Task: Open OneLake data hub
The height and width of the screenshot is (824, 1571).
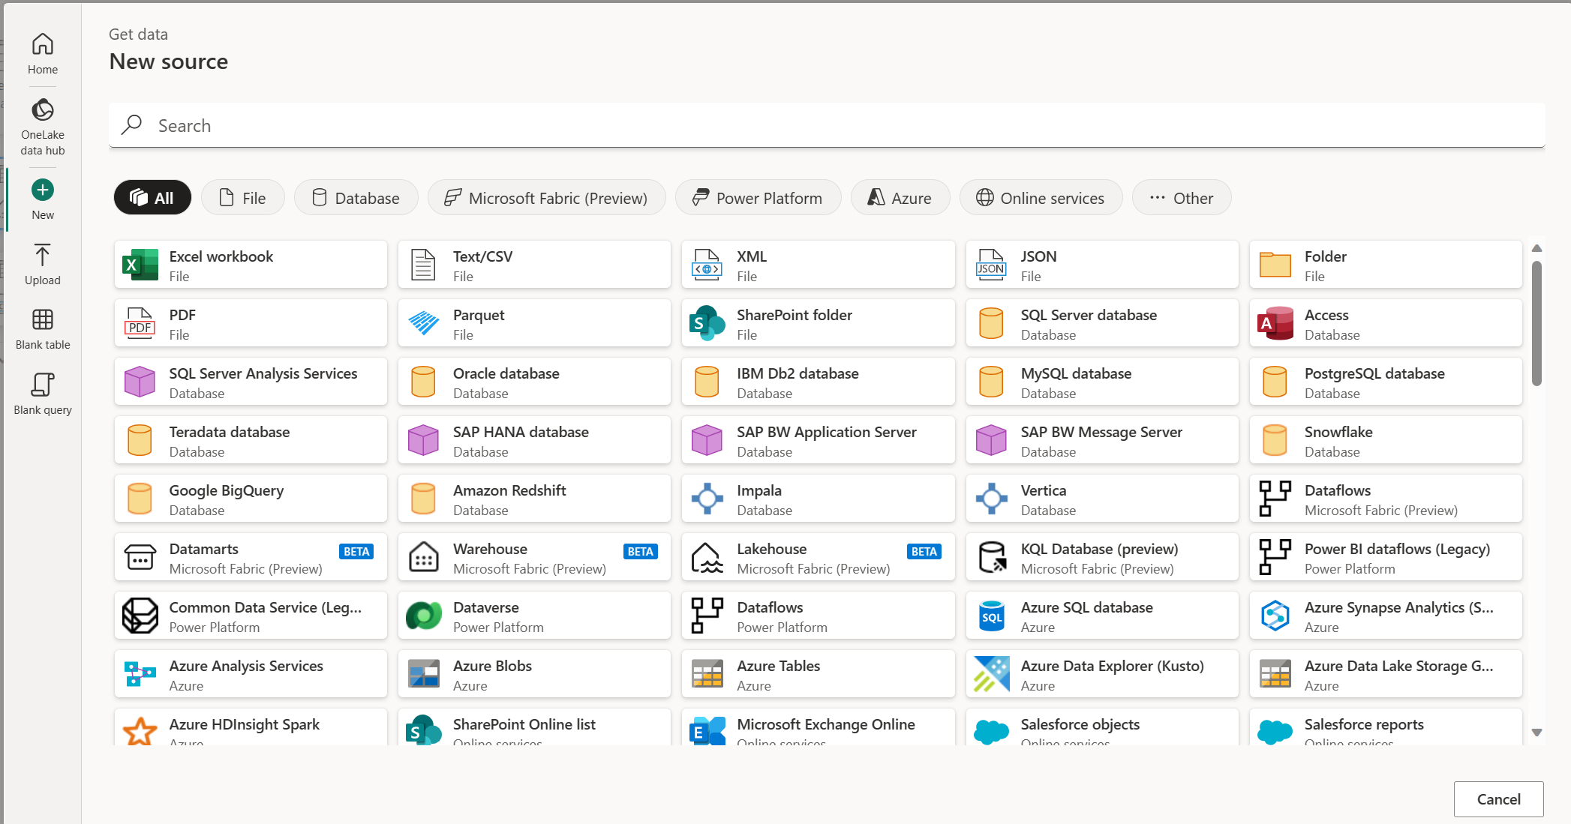Action: click(x=43, y=127)
